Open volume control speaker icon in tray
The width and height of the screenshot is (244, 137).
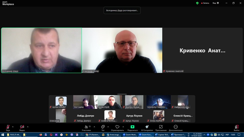219,135
